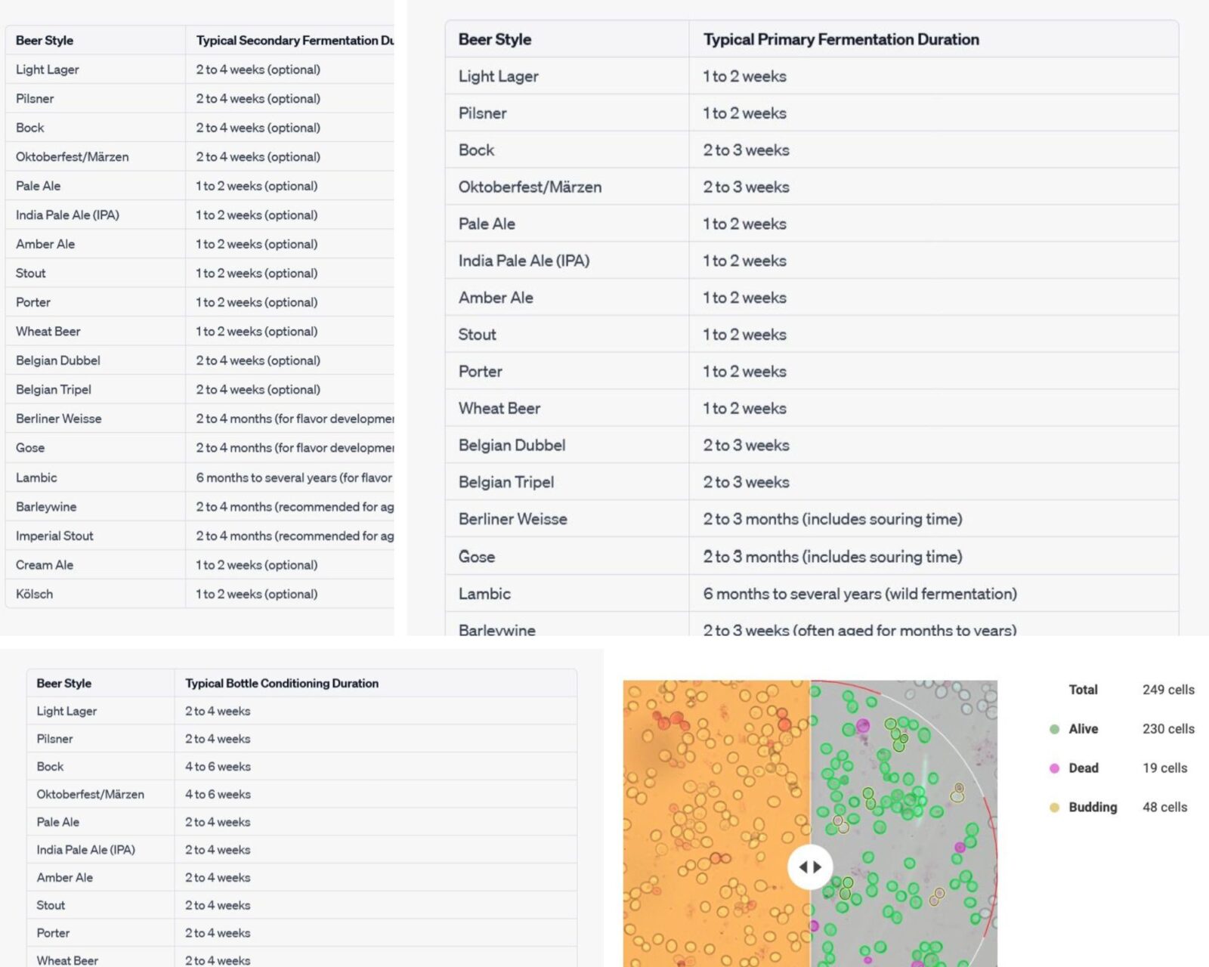This screenshot has width=1209, height=967.
Task: Select the Total 249 cells count
Action: point(1167,690)
